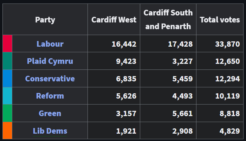Click Plaid Cymru's teal color swatch
The height and width of the screenshot is (141, 246).
(7, 61)
